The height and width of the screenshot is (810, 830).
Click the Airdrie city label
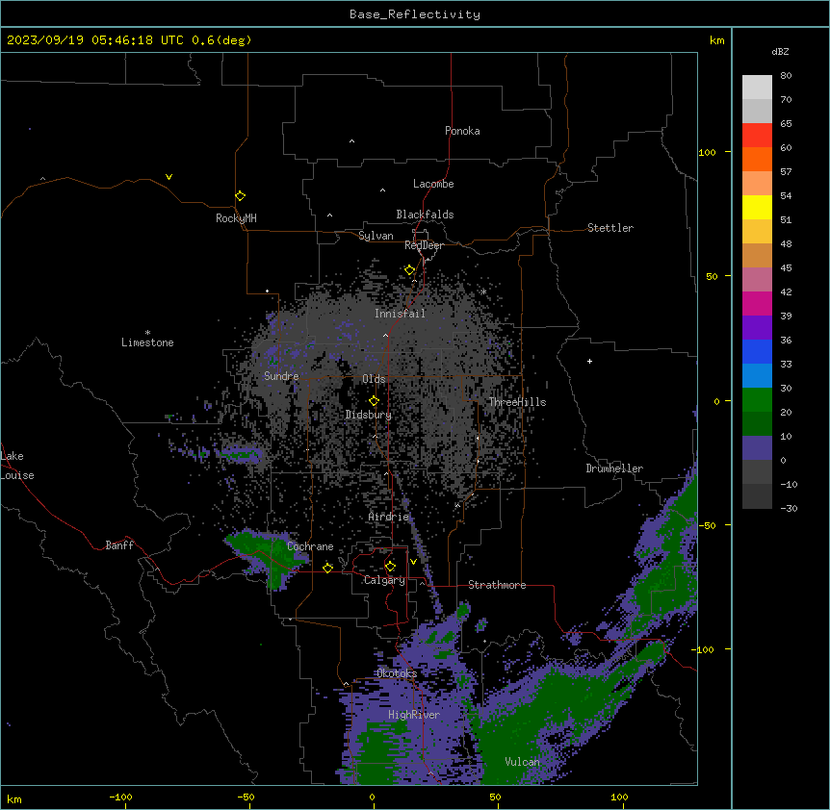[x=388, y=517]
